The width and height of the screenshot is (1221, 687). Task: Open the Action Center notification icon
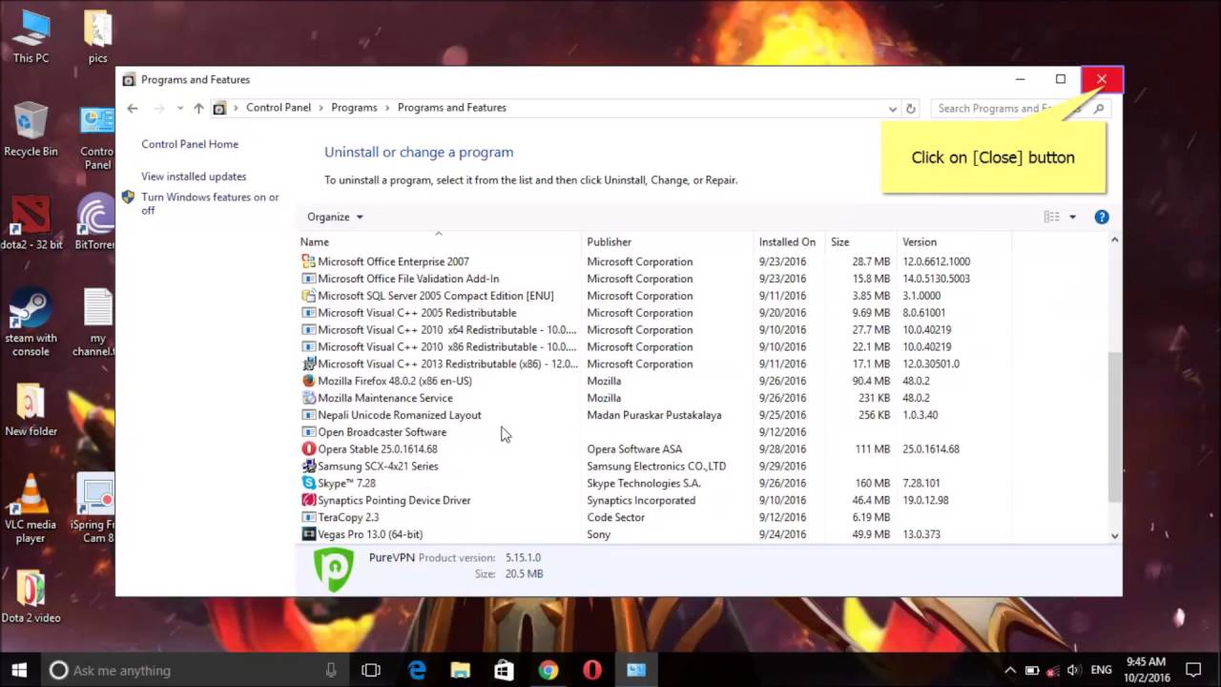[x=1192, y=670]
